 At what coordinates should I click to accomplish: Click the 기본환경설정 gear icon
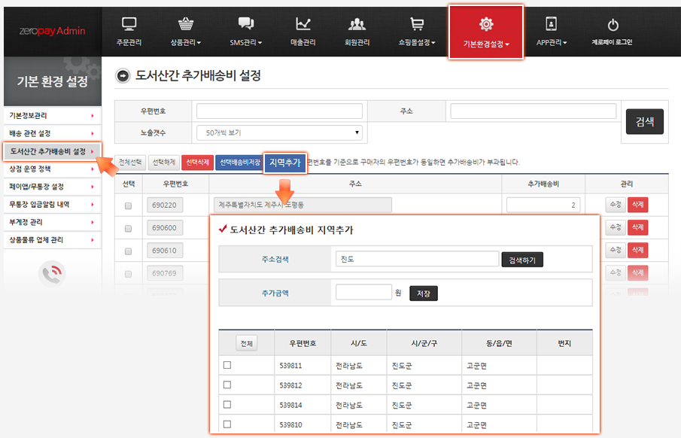coord(486,24)
